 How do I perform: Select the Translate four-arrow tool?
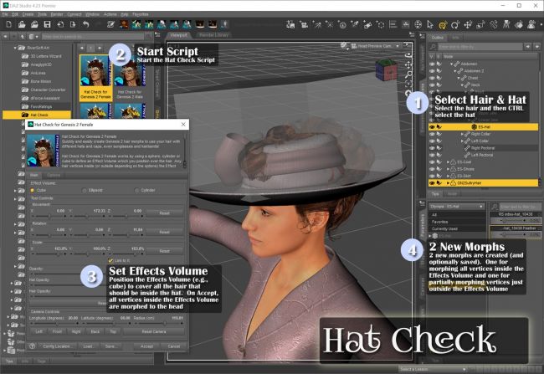tap(468, 24)
